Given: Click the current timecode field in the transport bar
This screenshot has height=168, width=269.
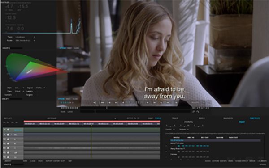Looking at the screenshot, I should click(x=135, y=103).
